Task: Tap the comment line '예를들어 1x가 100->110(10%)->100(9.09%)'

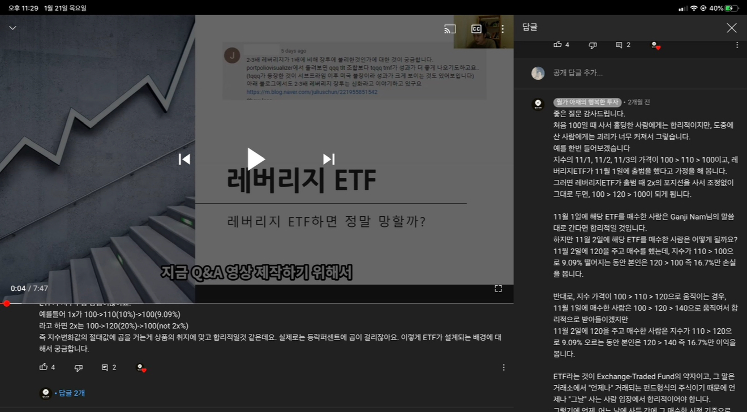Action: pos(110,314)
